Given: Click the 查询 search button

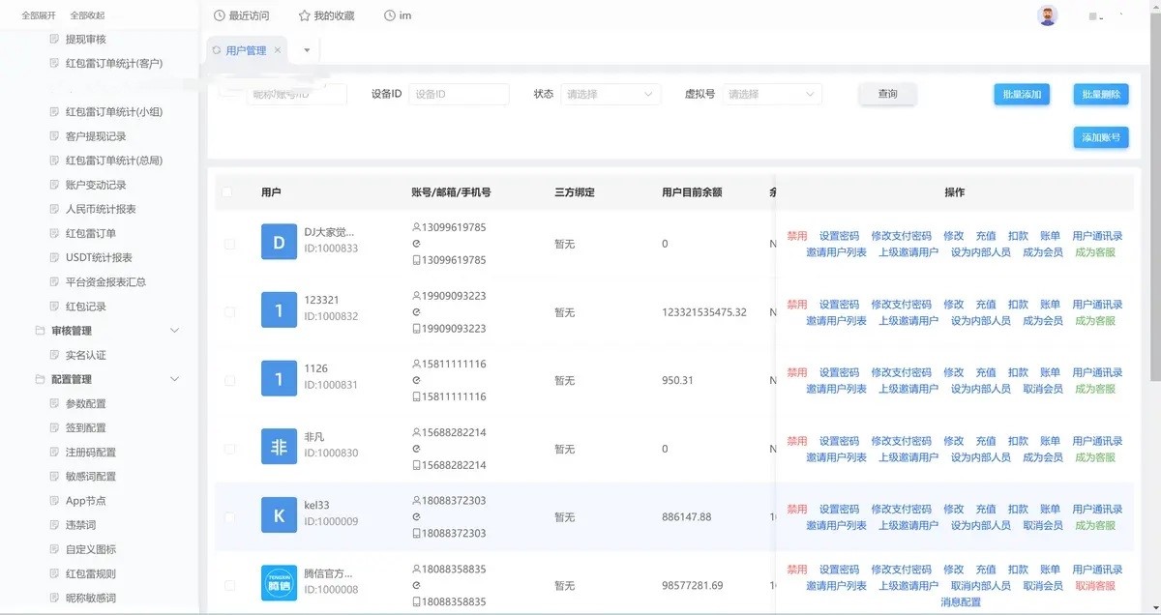Looking at the screenshot, I should (x=887, y=95).
